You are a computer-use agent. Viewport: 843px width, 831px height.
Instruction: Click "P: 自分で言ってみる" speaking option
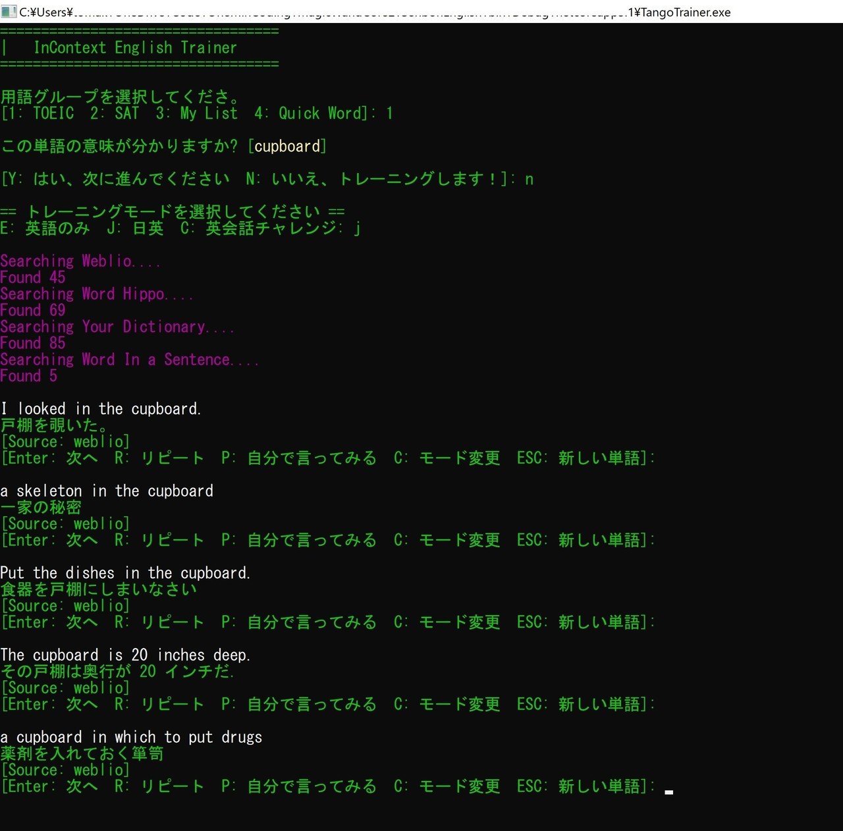(x=300, y=458)
